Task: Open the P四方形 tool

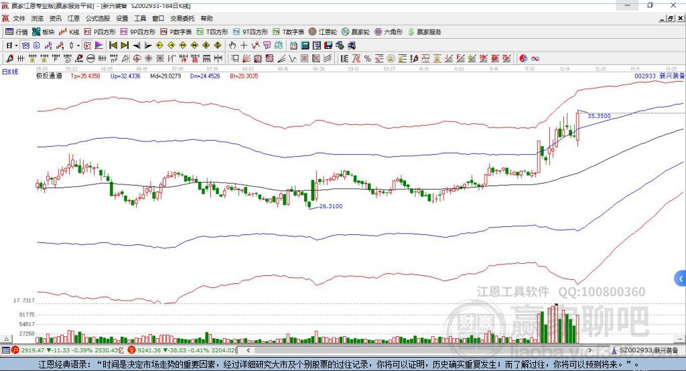Action: pos(100,32)
